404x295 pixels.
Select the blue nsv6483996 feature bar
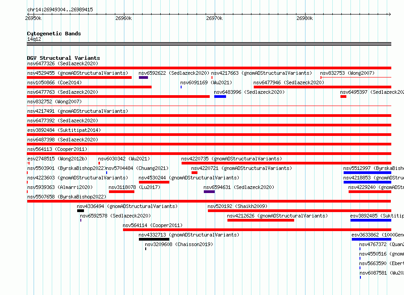pos(220,97)
